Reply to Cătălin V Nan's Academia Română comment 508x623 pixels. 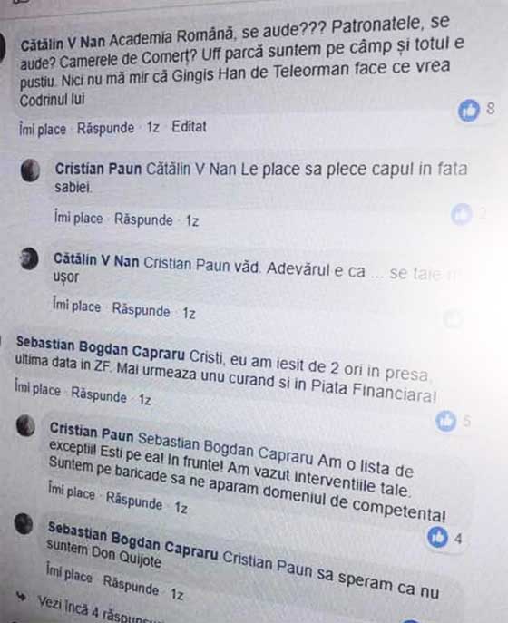[106, 129]
